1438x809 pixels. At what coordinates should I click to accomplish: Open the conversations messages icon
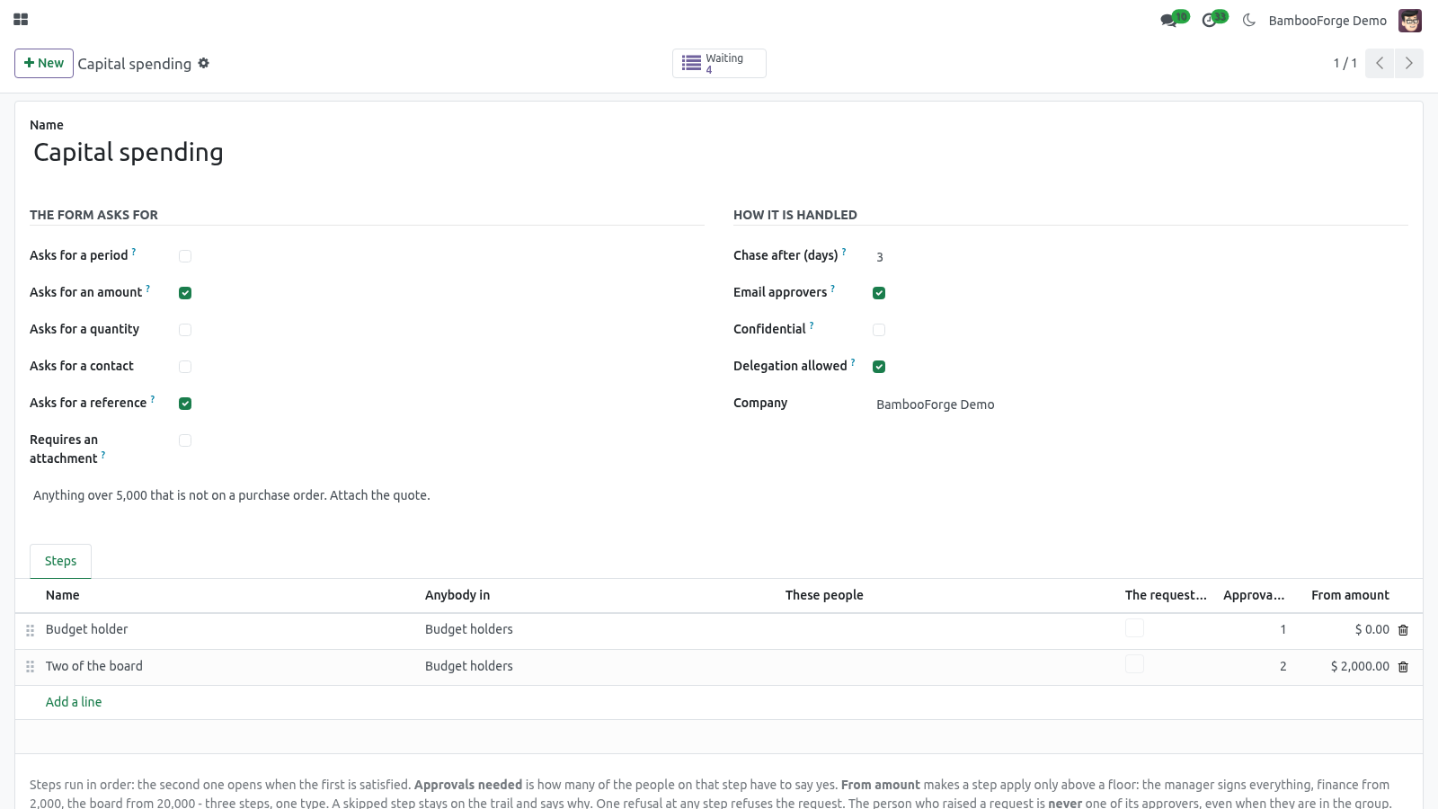click(1168, 20)
